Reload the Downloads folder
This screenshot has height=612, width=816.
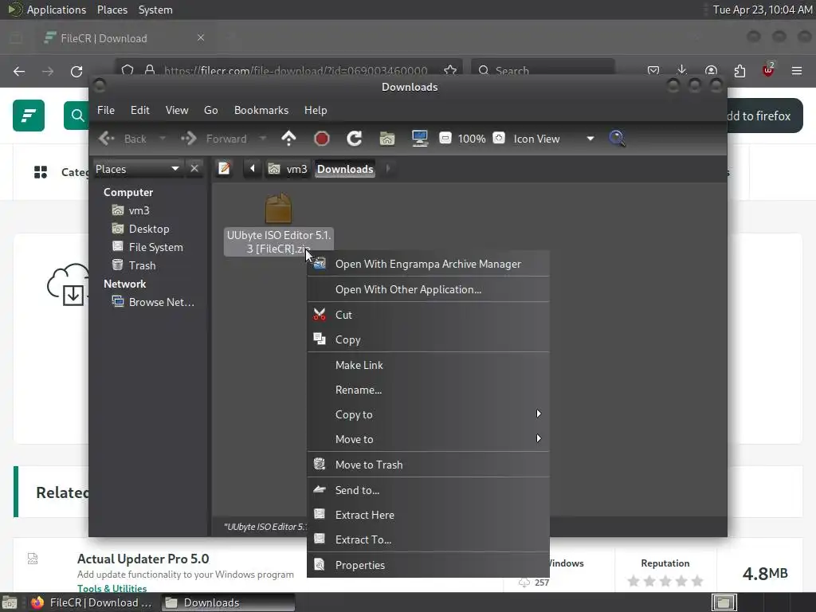point(355,139)
